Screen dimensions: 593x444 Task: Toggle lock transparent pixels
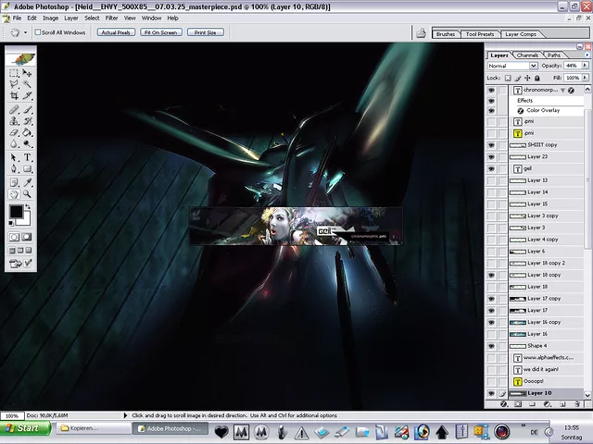[508, 78]
